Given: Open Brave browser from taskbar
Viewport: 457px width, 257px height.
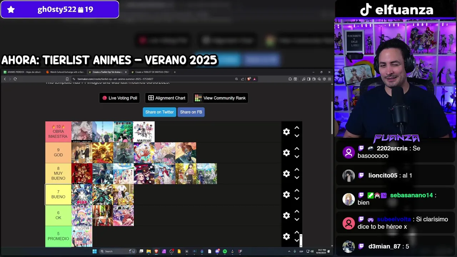Looking at the screenshot, I should coord(156,251).
